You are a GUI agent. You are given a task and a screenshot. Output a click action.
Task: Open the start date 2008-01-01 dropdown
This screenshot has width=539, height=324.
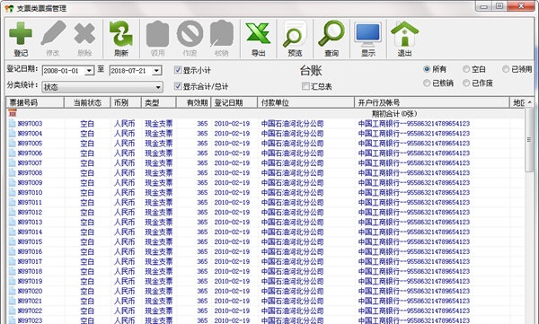click(x=89, y=71)
